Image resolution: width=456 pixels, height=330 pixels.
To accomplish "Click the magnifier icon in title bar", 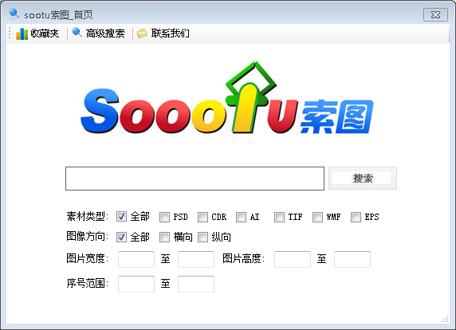I will coord(14,14).
